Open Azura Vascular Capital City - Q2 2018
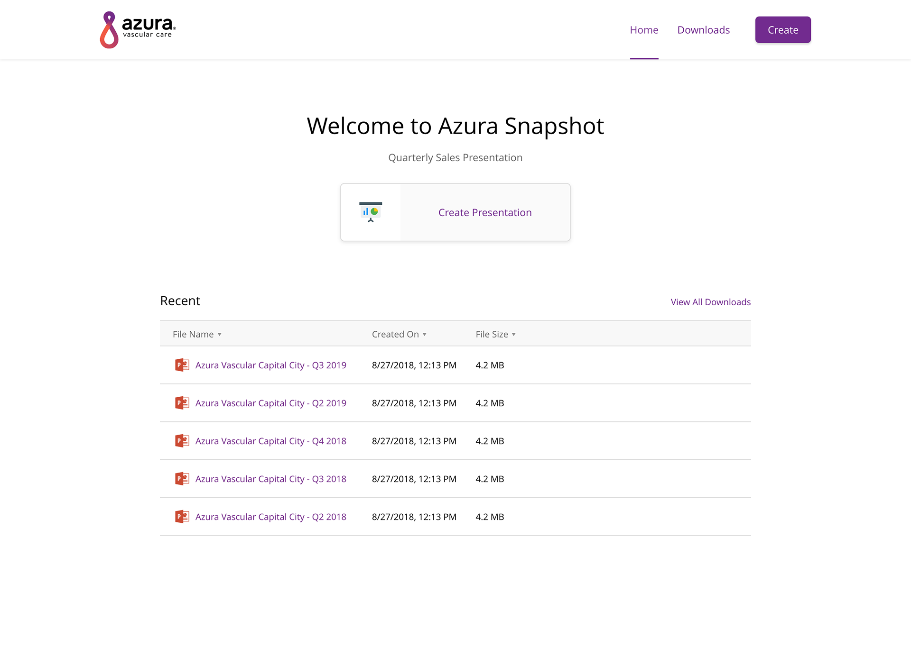911x647 pixels. 271,517
